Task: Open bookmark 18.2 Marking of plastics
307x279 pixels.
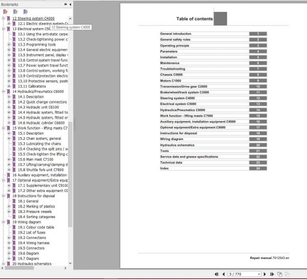Action: pos(36,206)
